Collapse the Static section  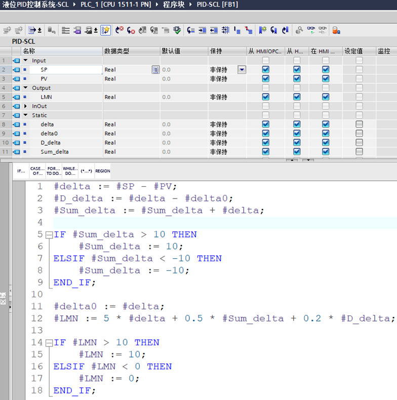[x=26, y=115]
